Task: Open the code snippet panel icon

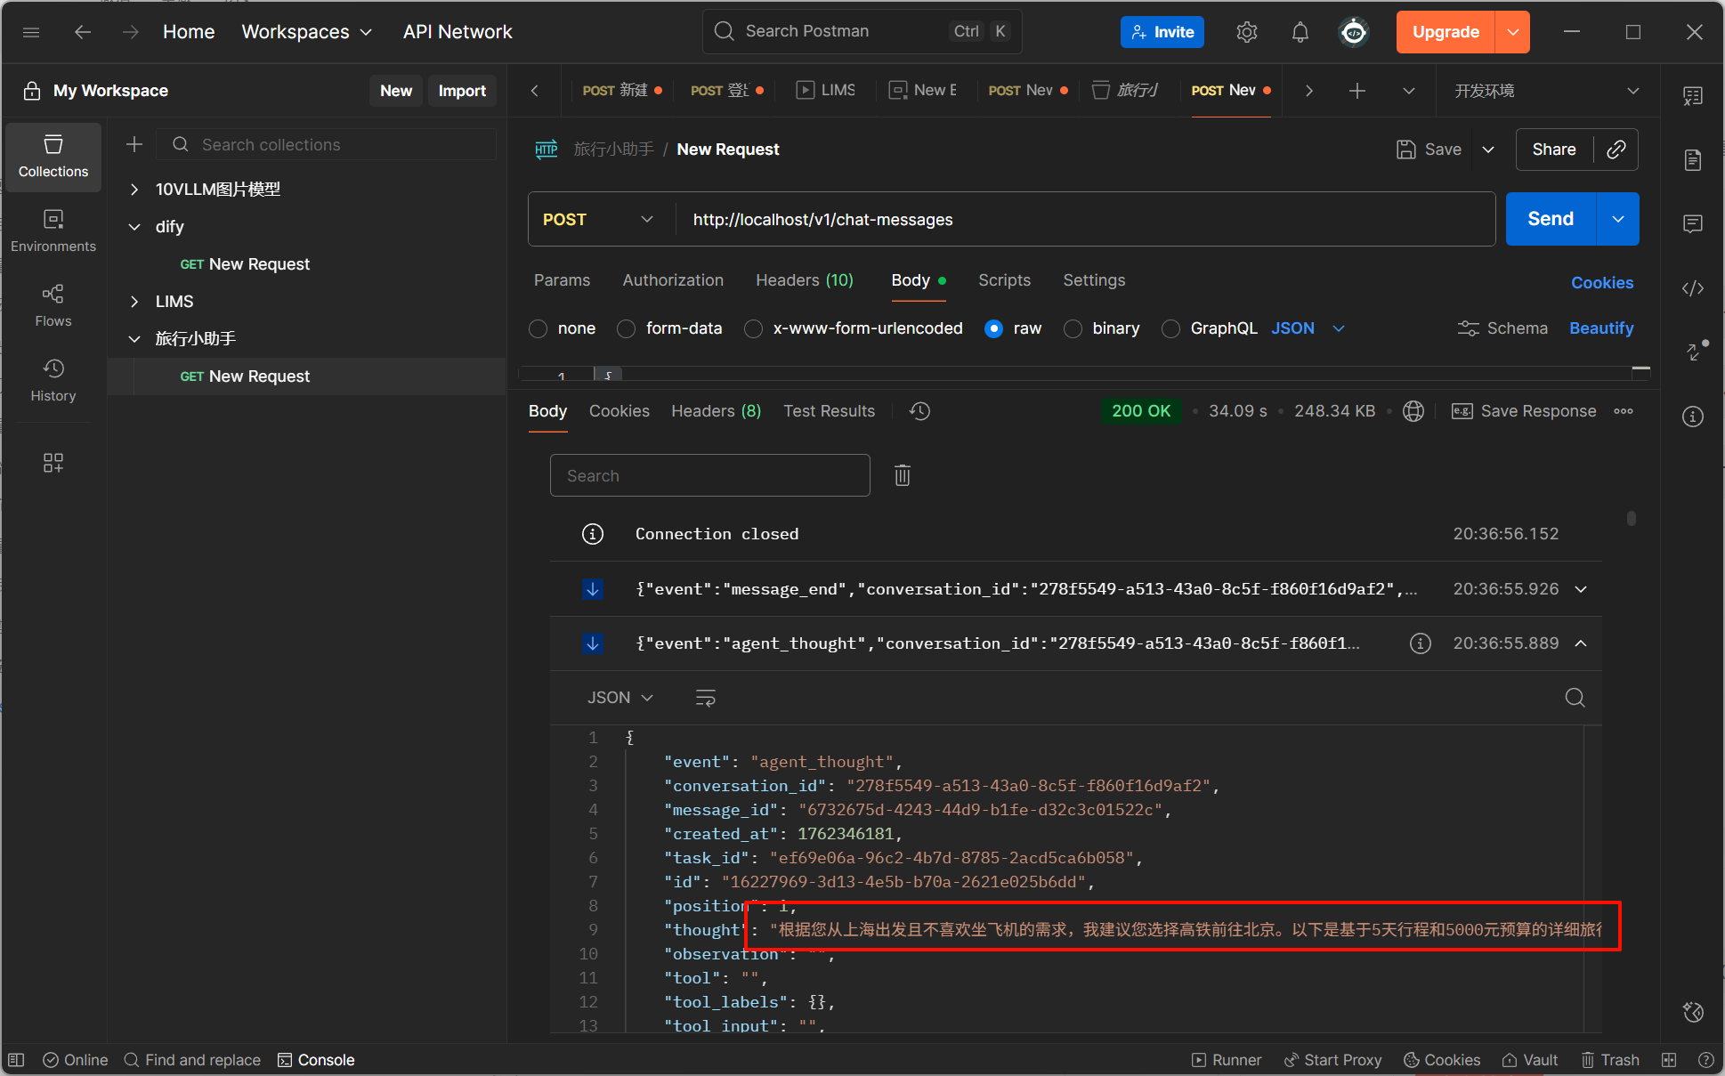Action: pos(1692,288)
